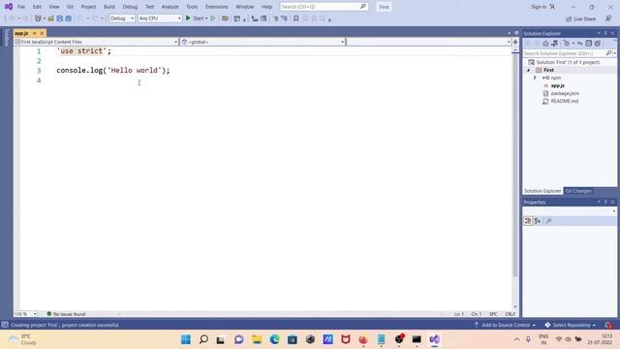Click the Open File folder icon
The width and height of the screenshot is (620, 349).
click(51, 18)
